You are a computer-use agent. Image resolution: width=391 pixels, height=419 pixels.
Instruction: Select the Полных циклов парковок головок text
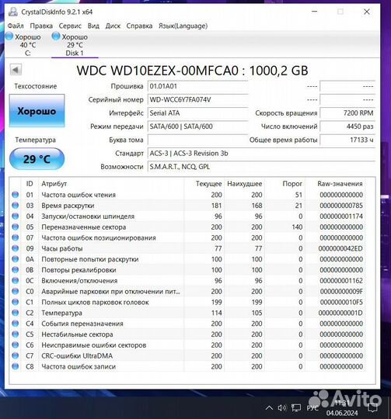point(95,303)
